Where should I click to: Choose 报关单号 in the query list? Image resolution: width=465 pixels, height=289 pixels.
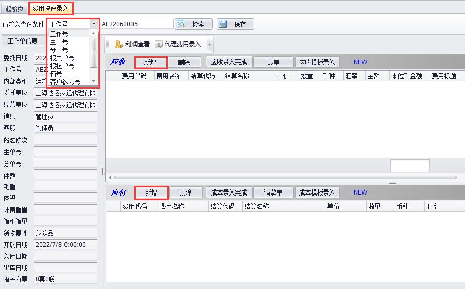point(62,58)
